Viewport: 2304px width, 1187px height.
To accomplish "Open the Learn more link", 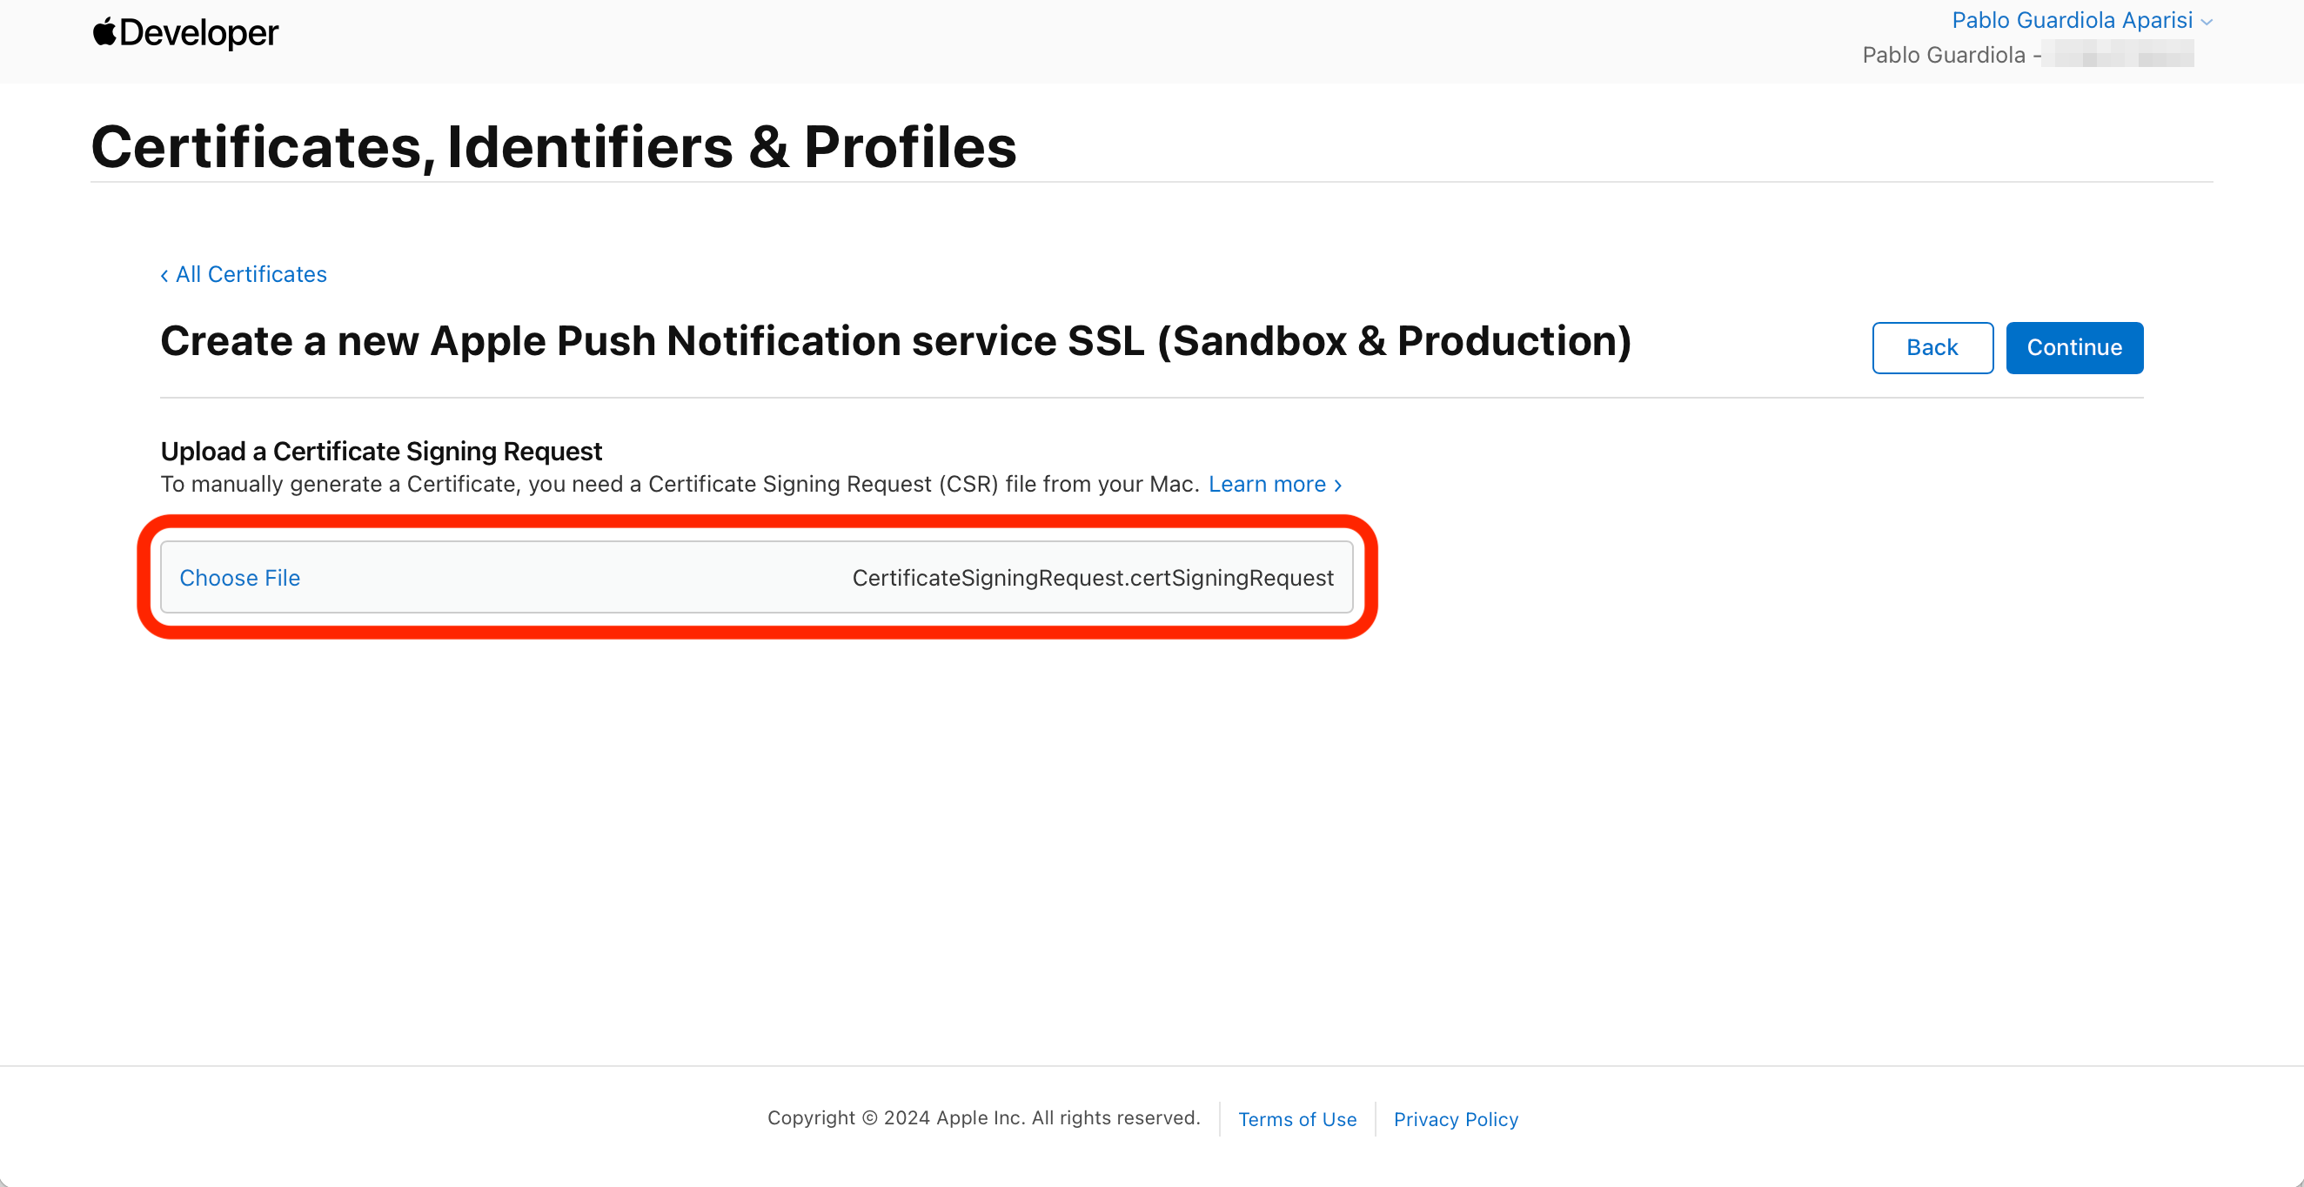I will 1267,484.
